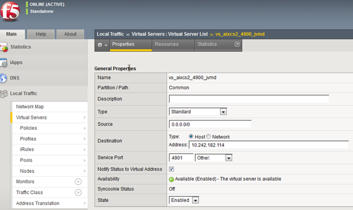This screenshot has height=210, width=353.
Task: Open Statistics tab pop-out icon
Action: pos(237,44)
